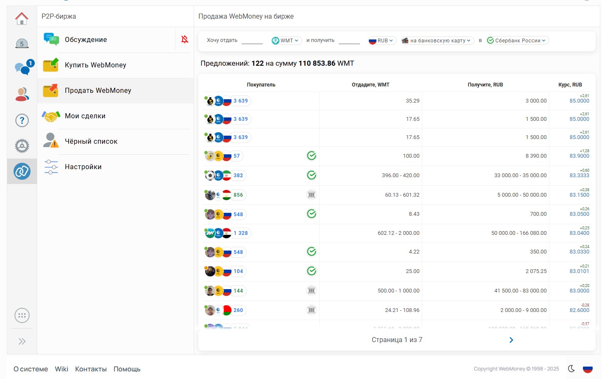The width and height of the screenshot is (602, 379).
Task: Open the all apps grid icon
Action: click(x=22, y=315)
